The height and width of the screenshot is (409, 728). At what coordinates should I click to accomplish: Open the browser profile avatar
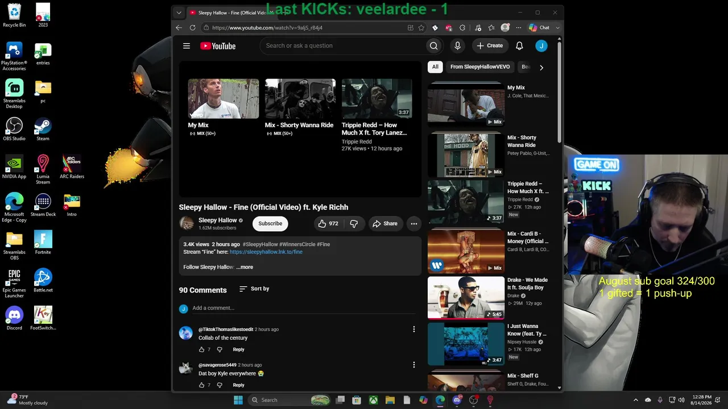click(505, 28)
